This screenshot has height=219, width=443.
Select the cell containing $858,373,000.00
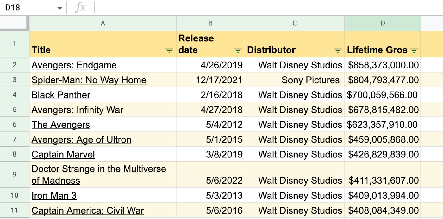tap(383, 65)
